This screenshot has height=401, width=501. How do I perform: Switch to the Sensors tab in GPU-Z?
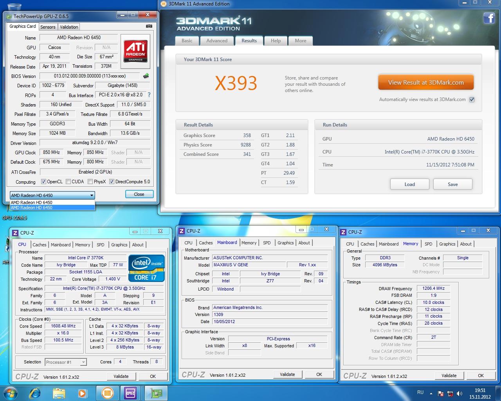coord(48,27)
